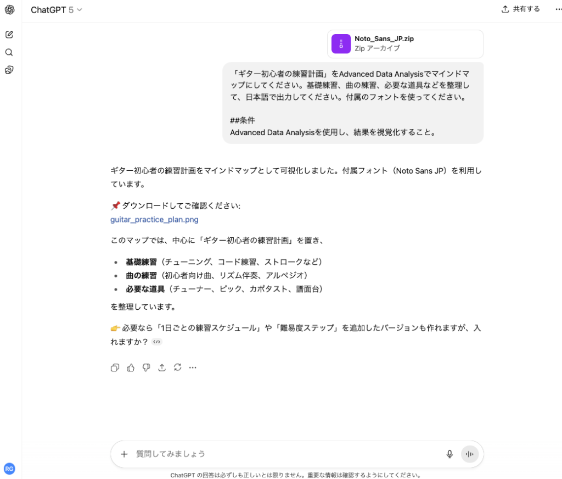
Task: Open chat search magnifier icon
Action: pyautogui.click(x=9, y=52)
